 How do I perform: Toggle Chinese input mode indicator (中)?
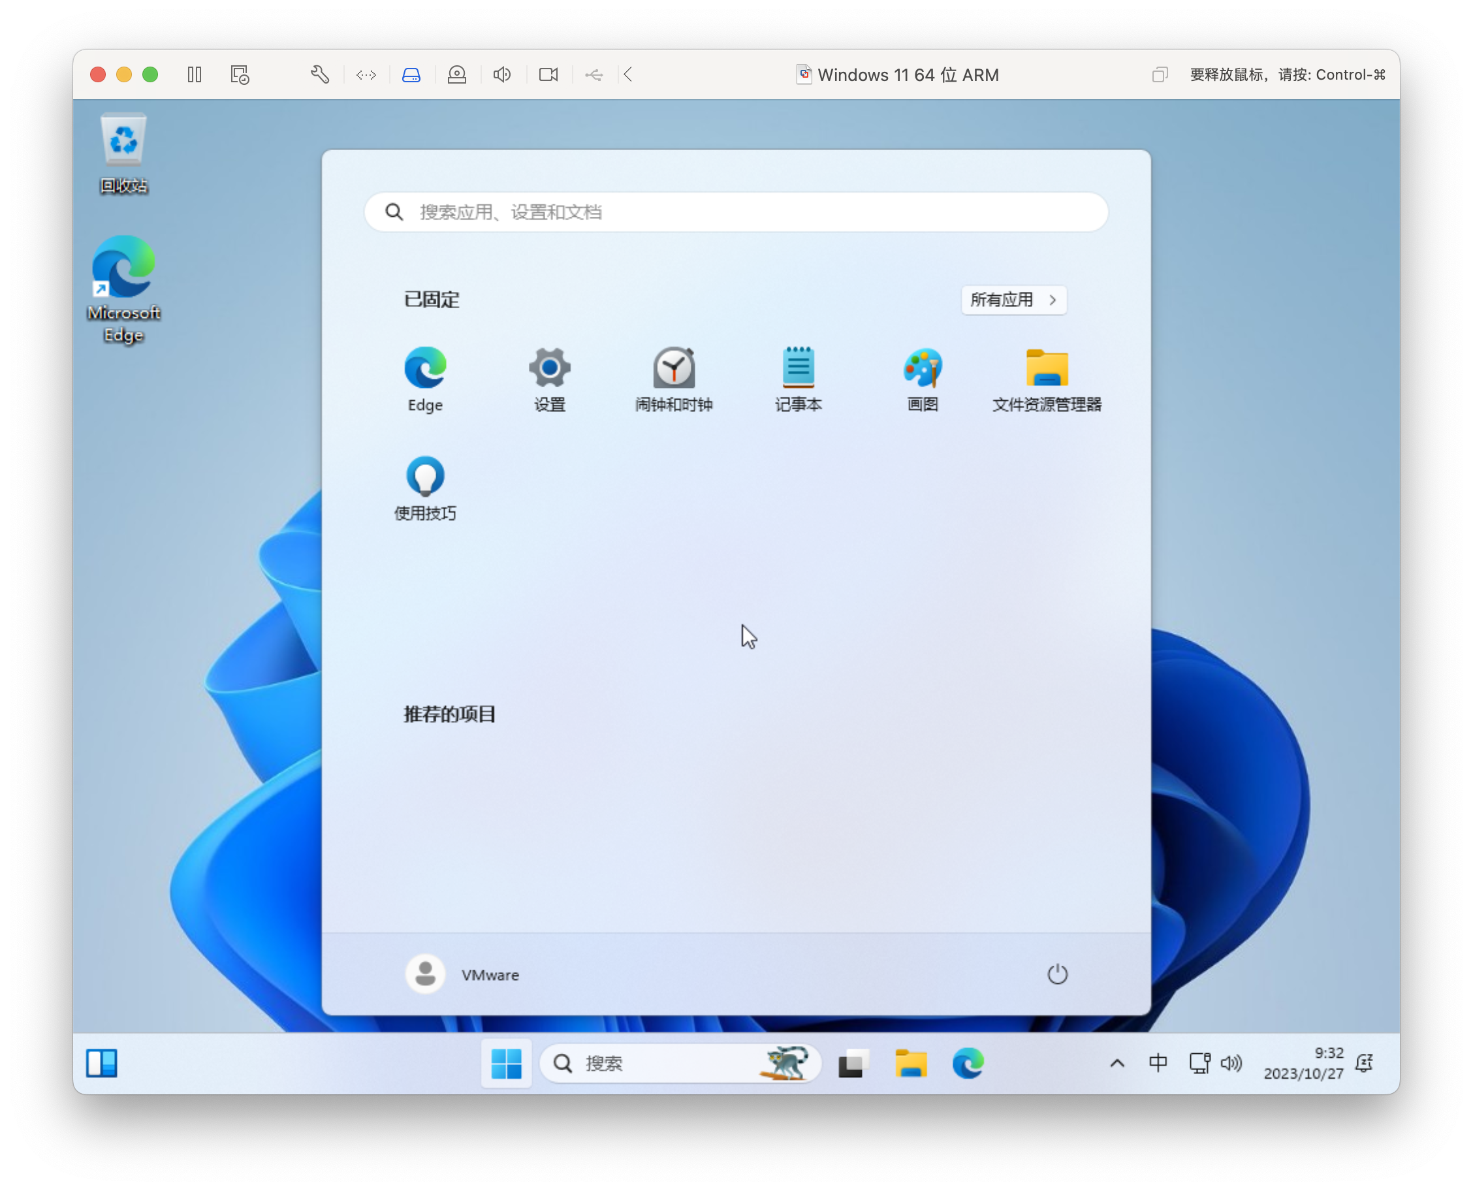pos(1158,1064)
